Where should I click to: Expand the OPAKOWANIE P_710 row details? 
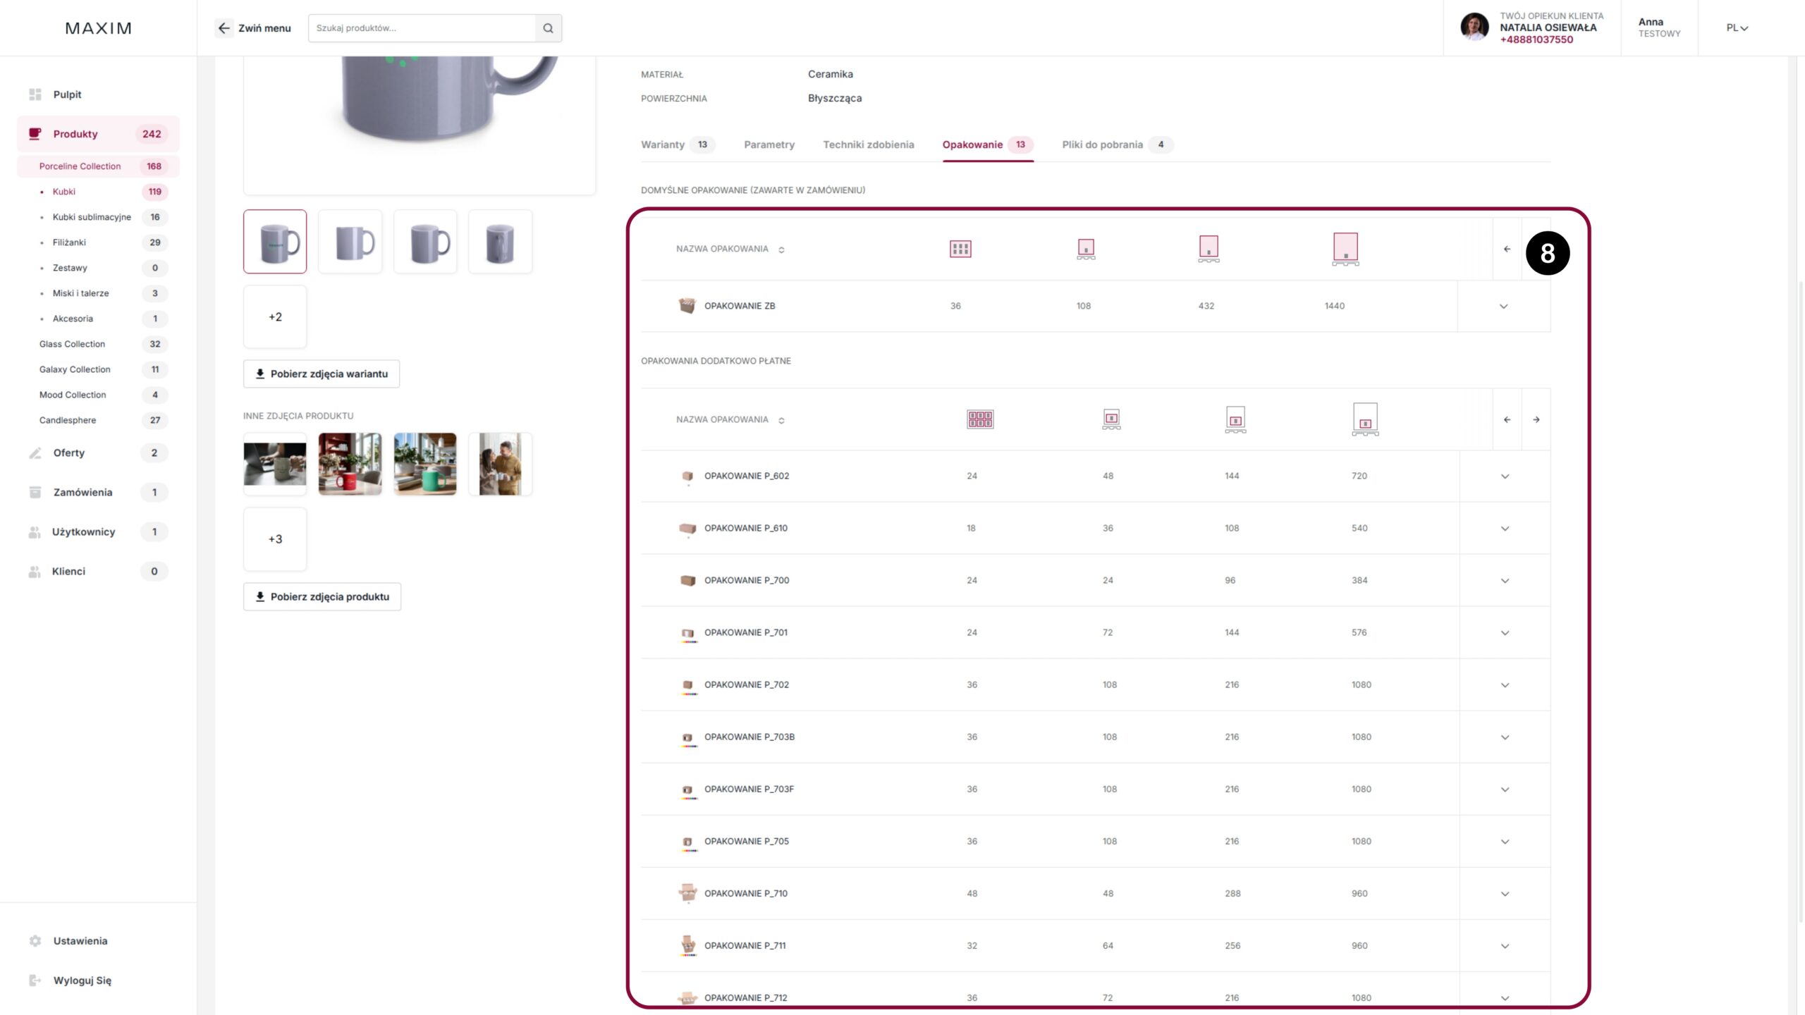coord(1505,894)
